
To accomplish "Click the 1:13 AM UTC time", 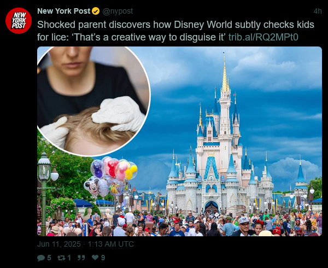I will click(x=110, y=244).
